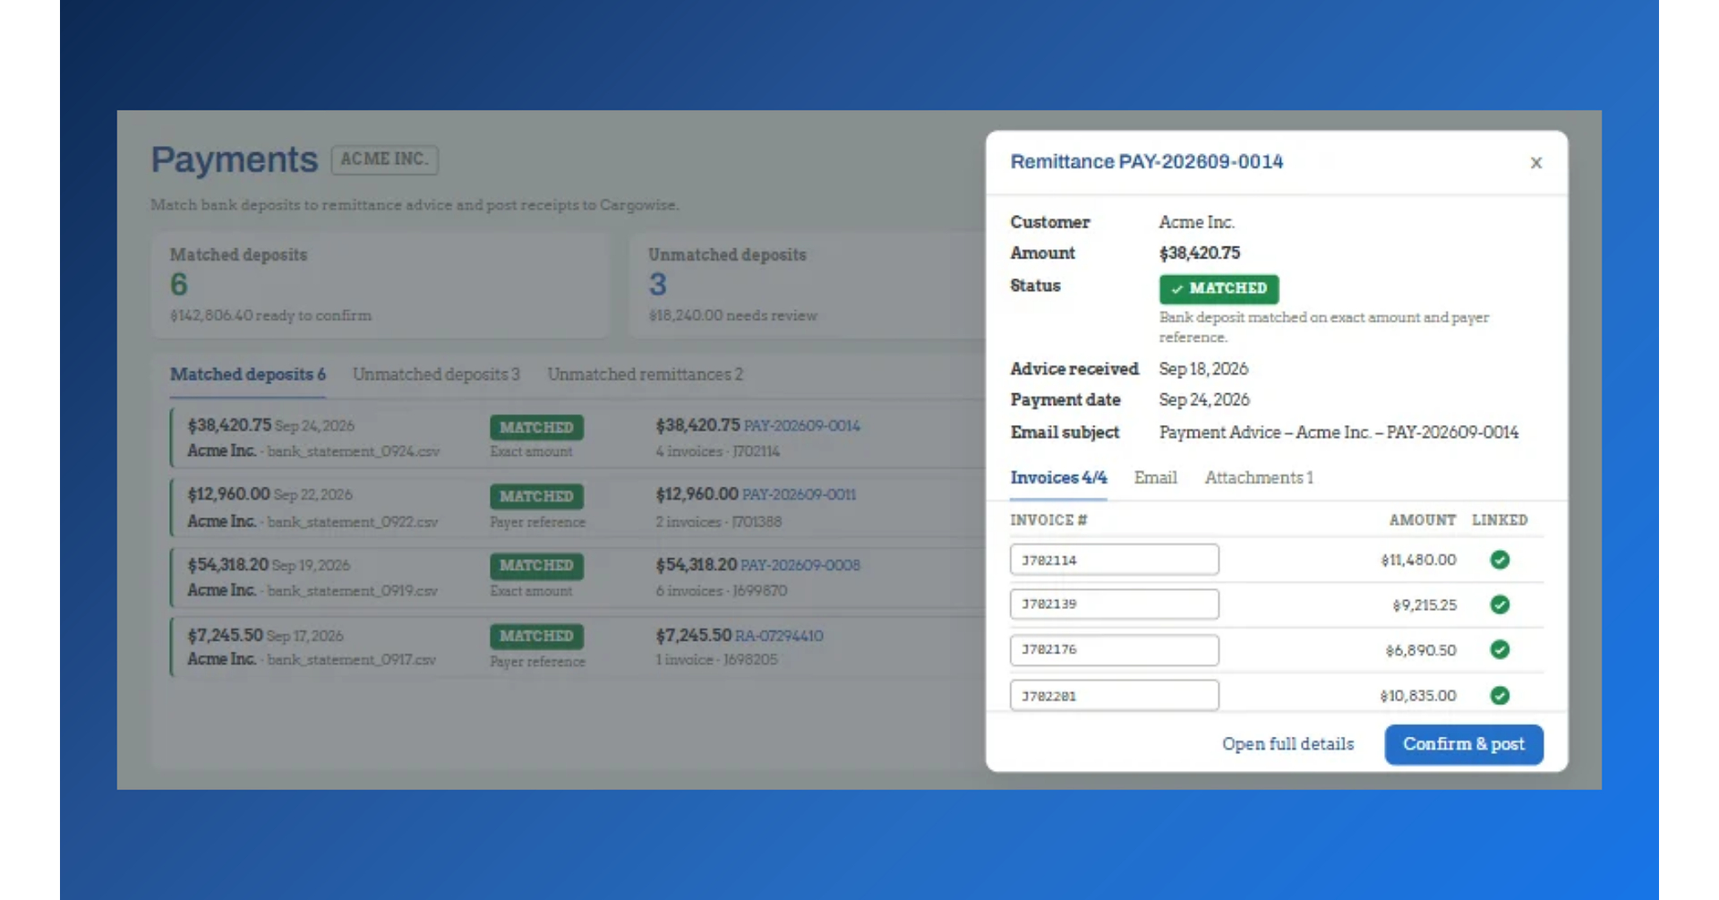Click the J702139 invoice number field
The height and width of the screenshot is (900, 1719).
click(x=1115, y=604)
